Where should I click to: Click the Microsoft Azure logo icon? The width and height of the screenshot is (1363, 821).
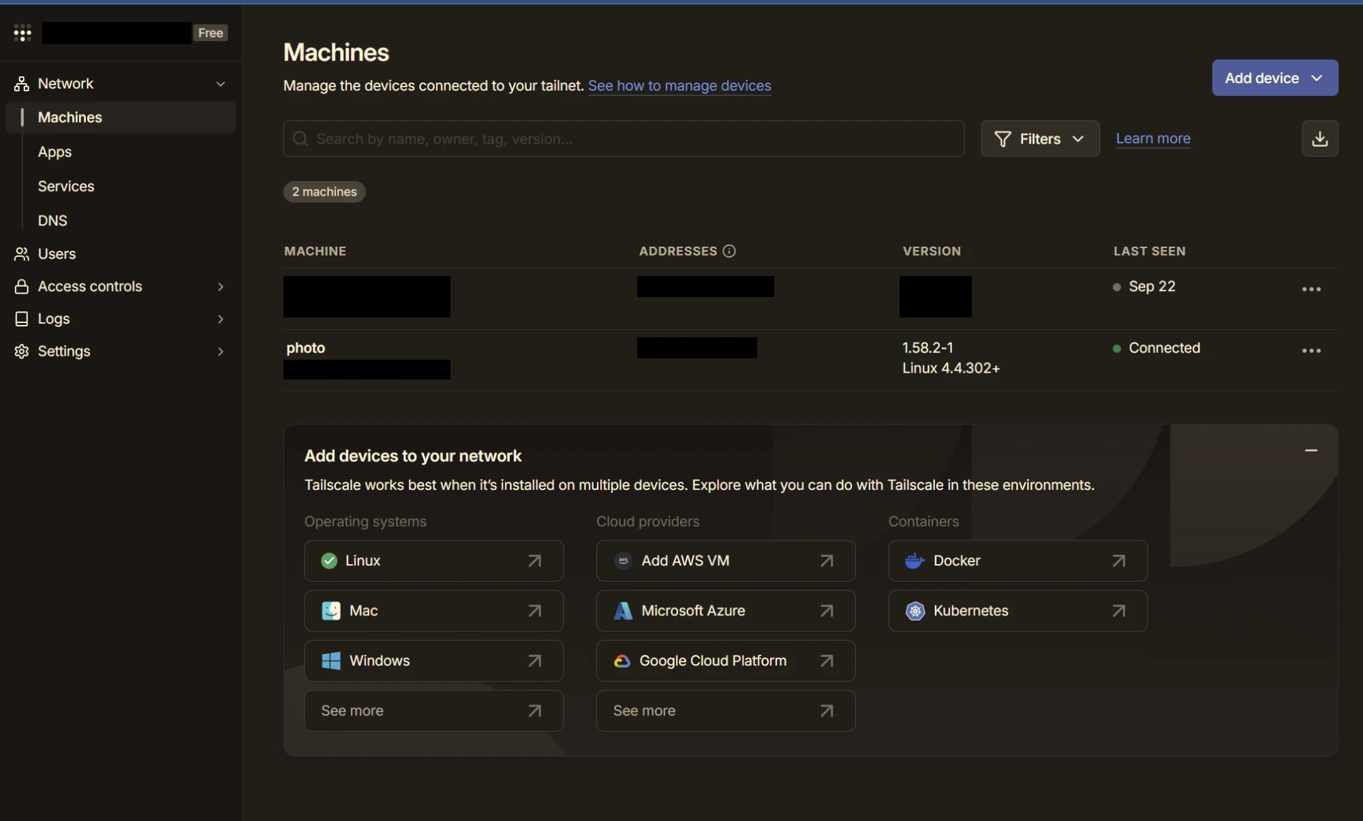623,610
